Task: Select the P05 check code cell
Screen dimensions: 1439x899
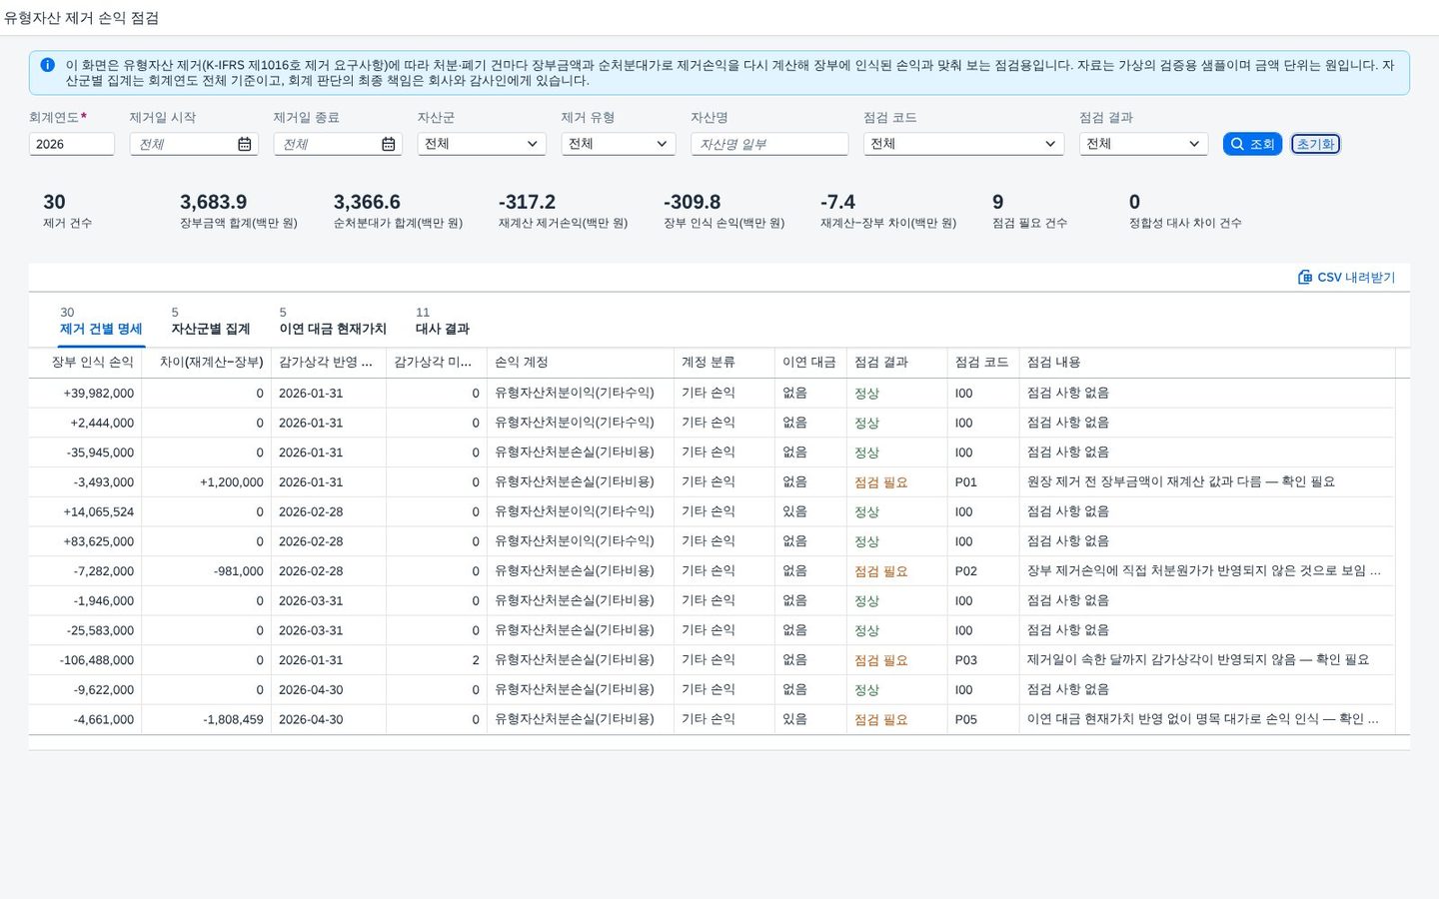Action: tap(983, 719)
